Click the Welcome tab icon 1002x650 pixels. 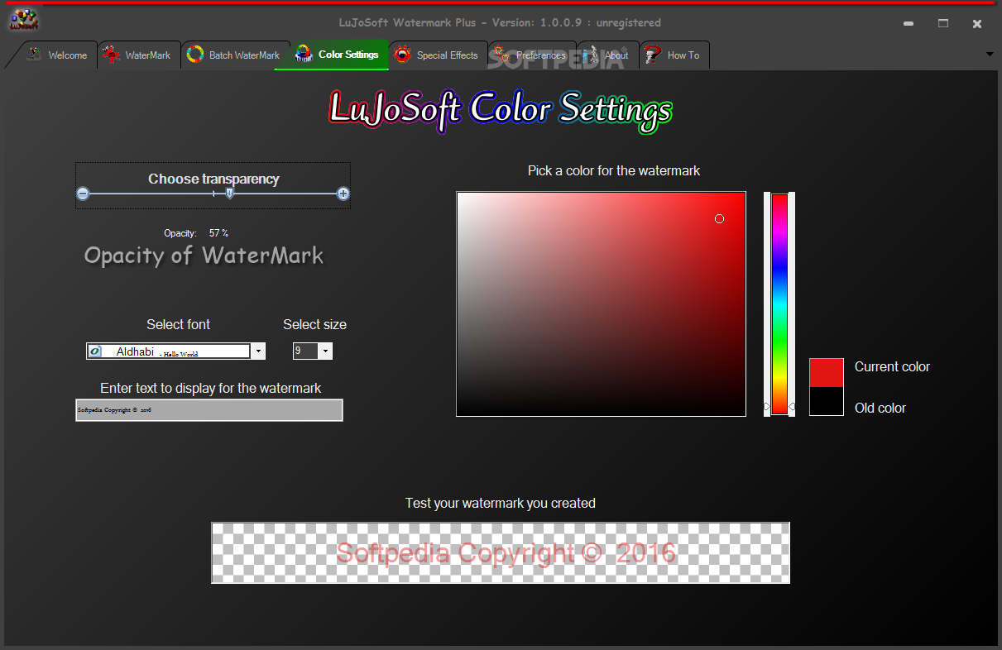(34, 55)
